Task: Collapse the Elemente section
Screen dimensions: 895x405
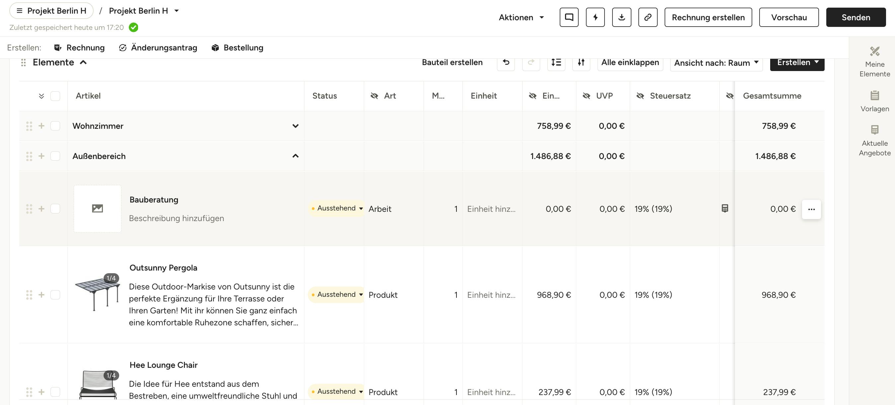Action: 83,62
